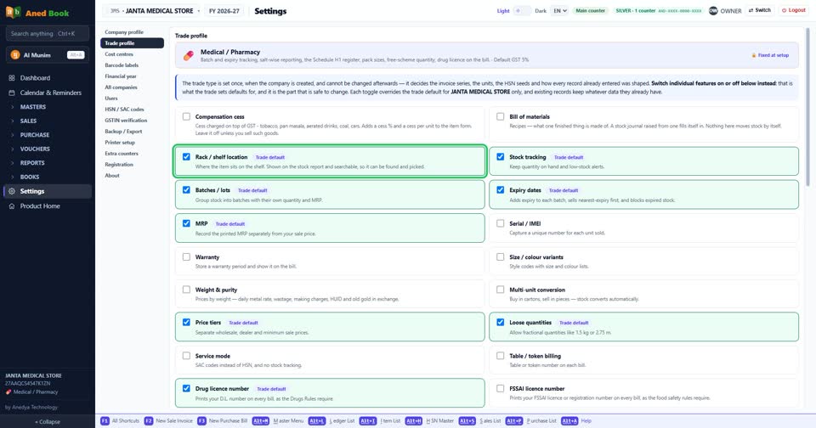Click the Alt+P Purchase List badge
Screen dimensions: 816x428
(x=513, y=420)
